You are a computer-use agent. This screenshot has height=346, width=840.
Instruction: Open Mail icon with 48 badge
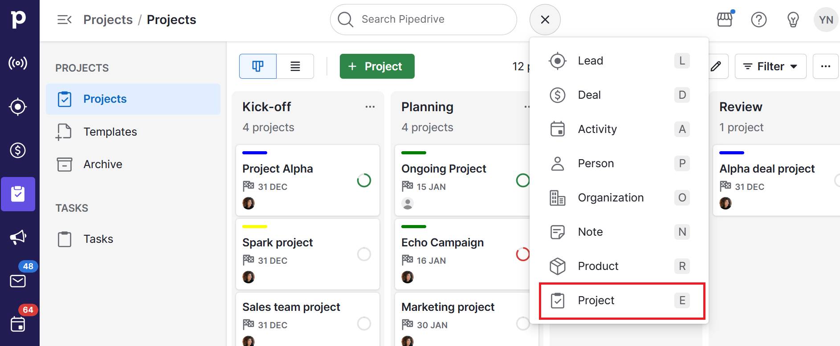pos(18,281)
